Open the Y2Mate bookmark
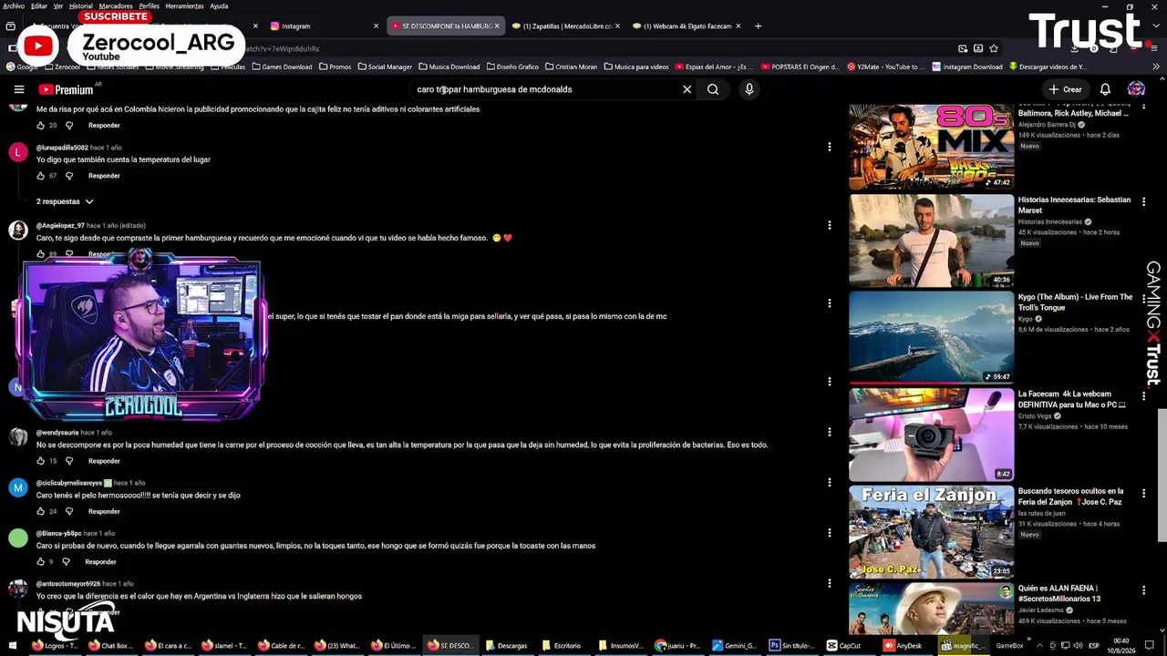1167x656 pixels. point(885,67)
